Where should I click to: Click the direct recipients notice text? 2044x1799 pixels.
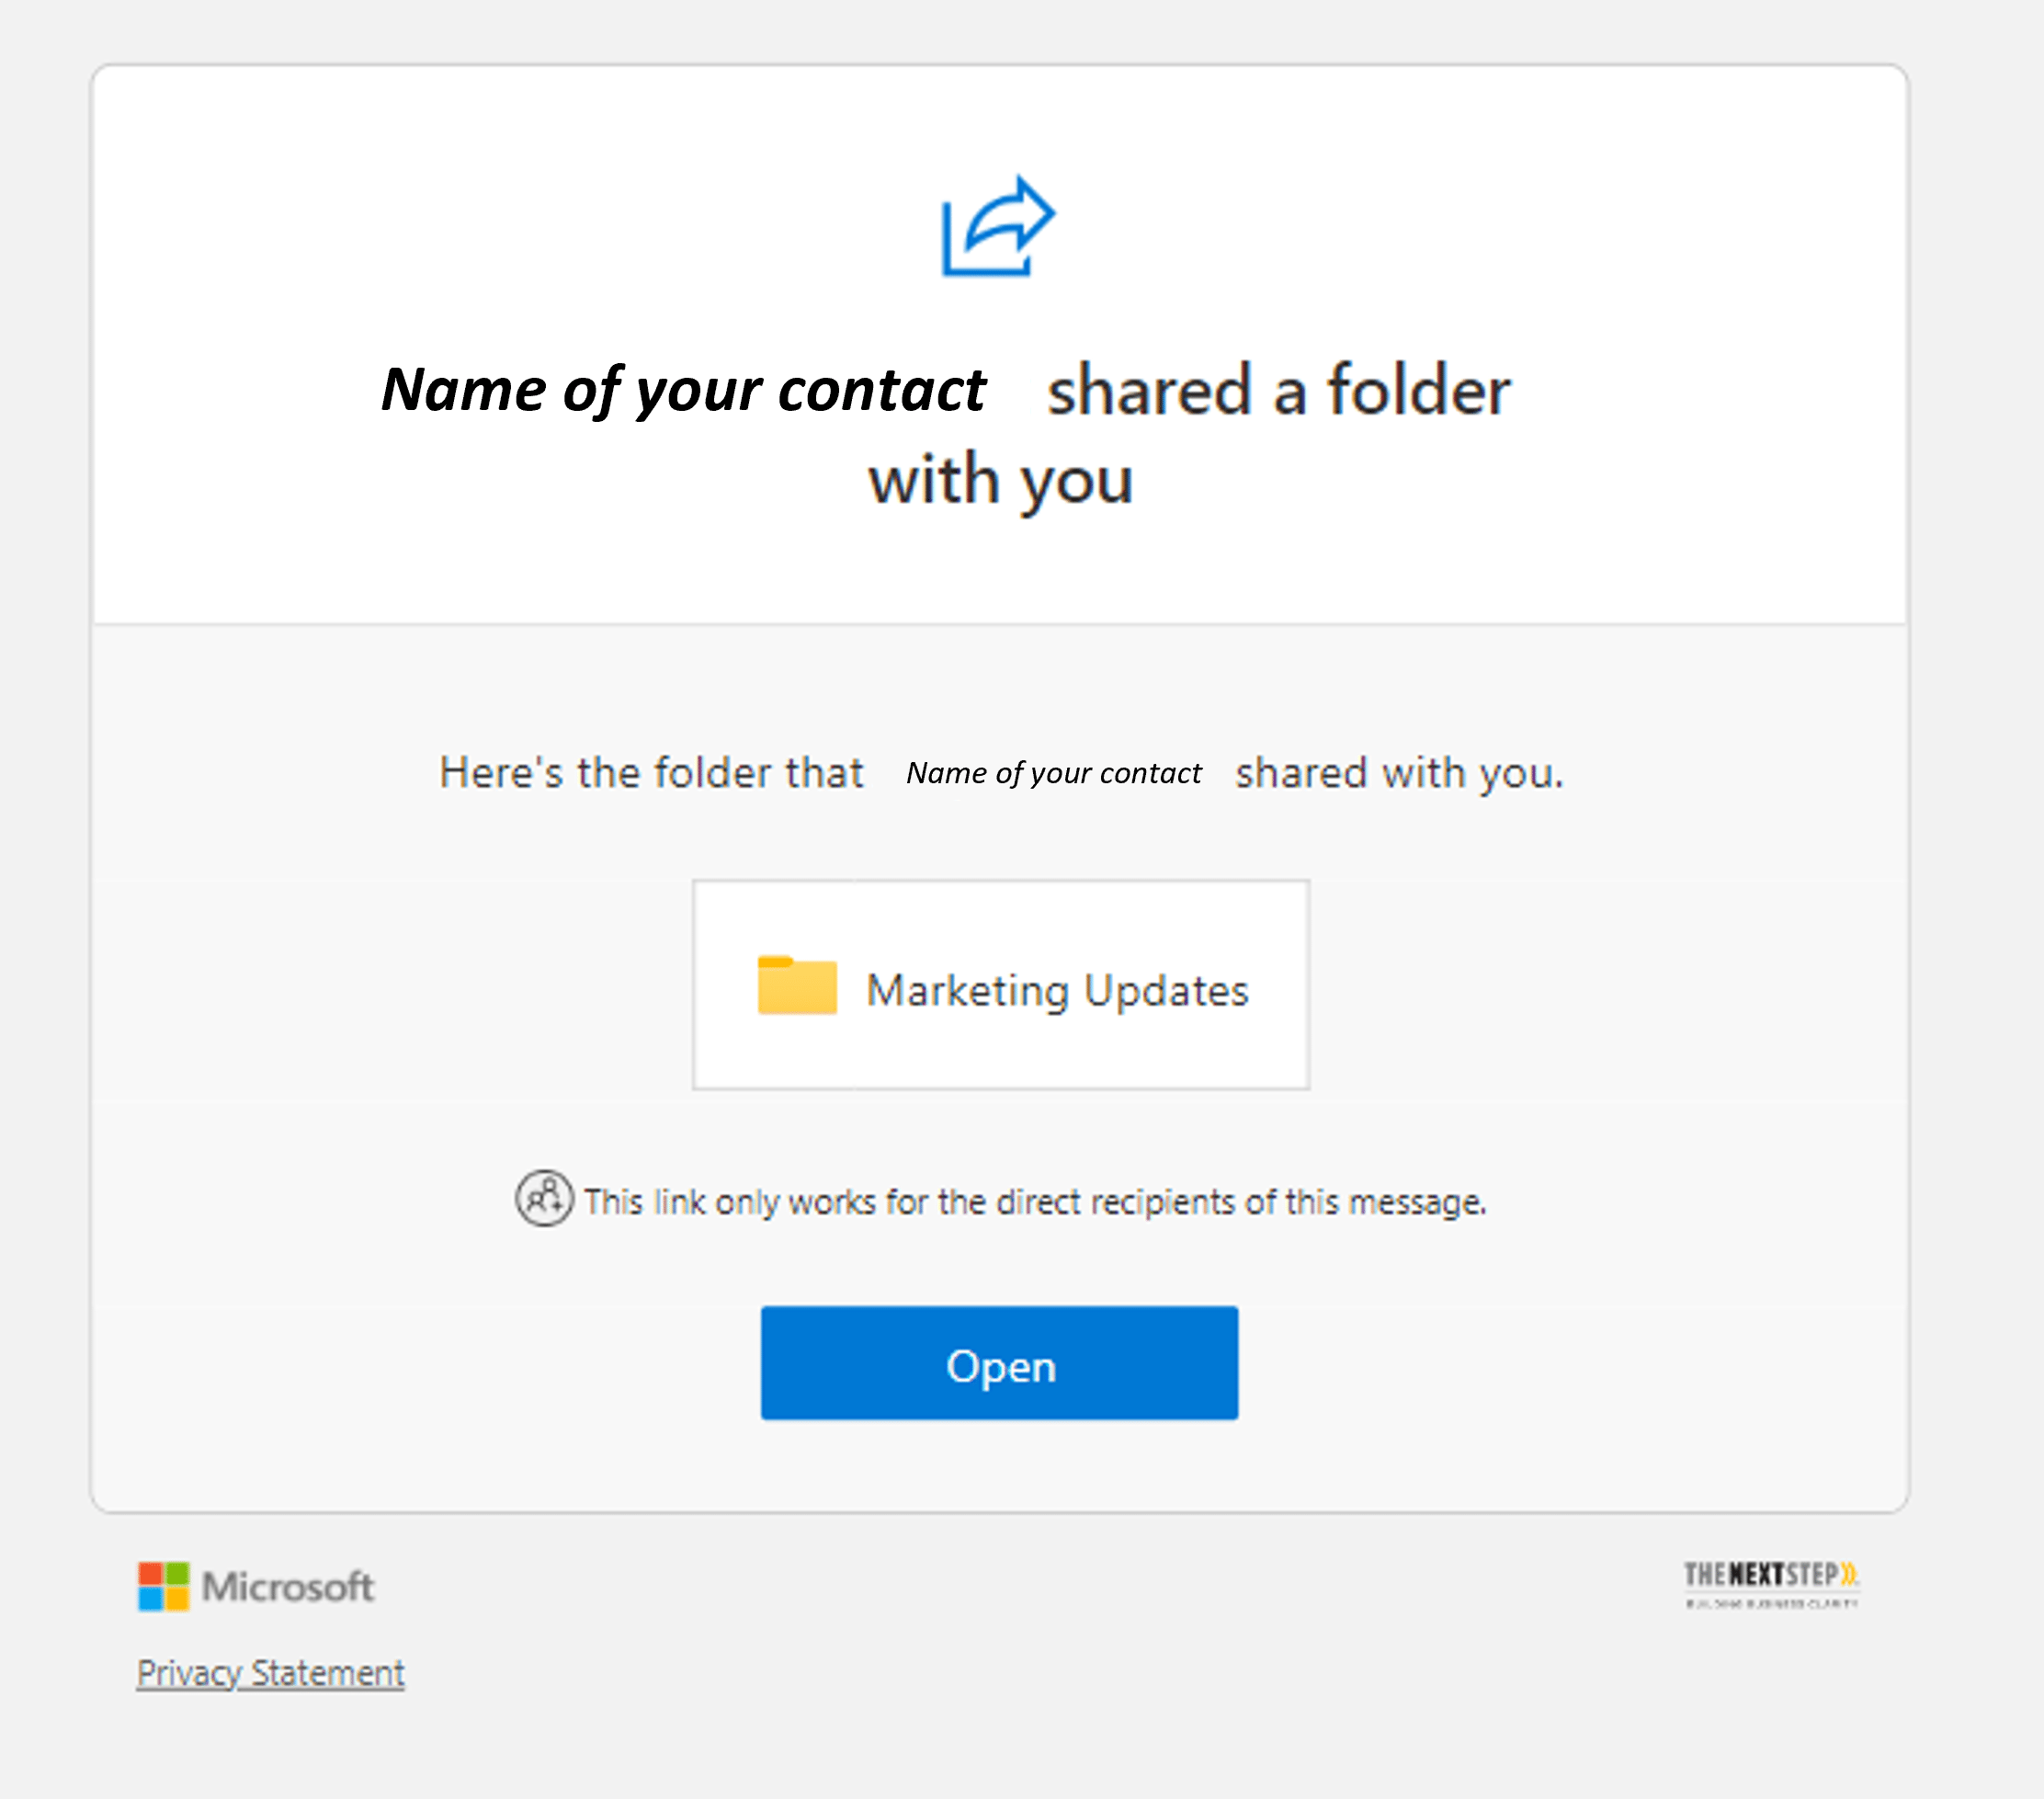tap(1035, 1201)
